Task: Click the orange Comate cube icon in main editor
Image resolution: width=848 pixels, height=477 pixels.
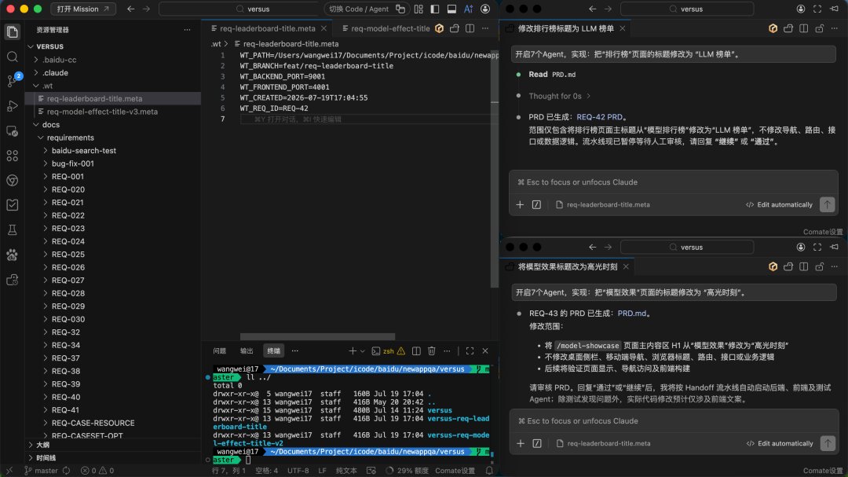Action: coord(439,28)
